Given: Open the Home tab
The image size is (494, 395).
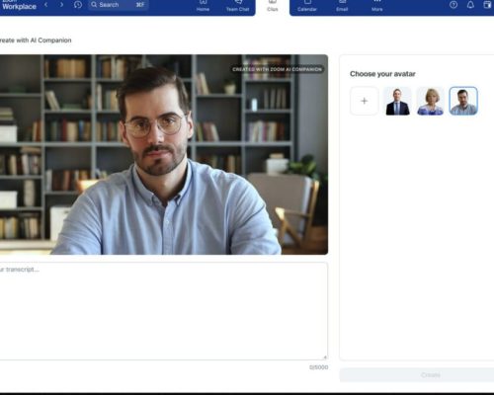Looking at the screenshot, I should 203,6.
